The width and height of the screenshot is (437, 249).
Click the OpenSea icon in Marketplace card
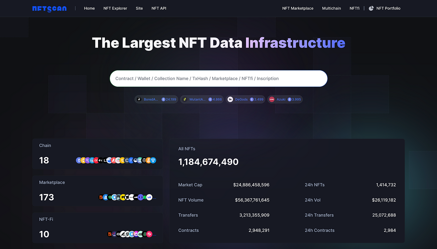coord(106,197)
